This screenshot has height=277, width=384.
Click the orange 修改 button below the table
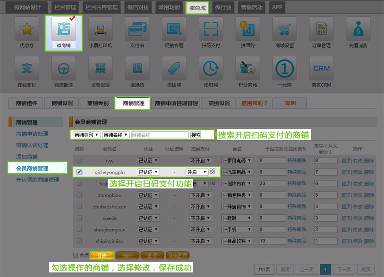(102, 256)
